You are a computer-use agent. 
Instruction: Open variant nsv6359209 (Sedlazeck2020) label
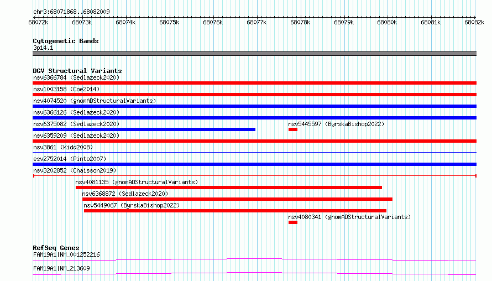click(x=76, y=136)
